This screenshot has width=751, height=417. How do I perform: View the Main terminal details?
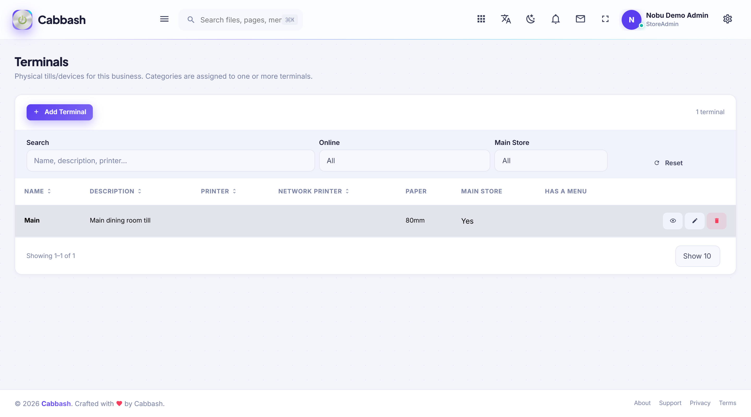[x=673, y=220]
